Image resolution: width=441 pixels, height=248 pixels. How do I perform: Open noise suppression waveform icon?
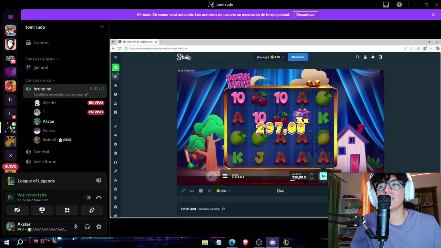coord(88,197)
